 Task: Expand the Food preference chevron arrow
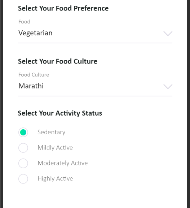[168, 34]
